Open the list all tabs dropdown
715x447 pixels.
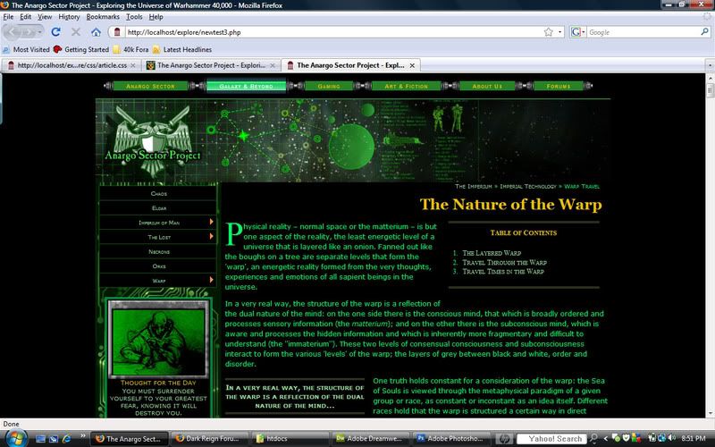point(710,65)
